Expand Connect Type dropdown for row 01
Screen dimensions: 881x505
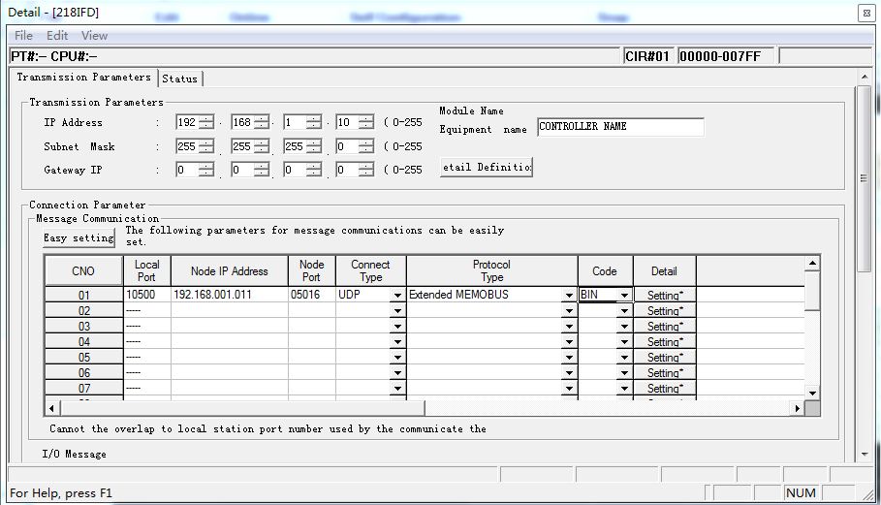(397, 296)
